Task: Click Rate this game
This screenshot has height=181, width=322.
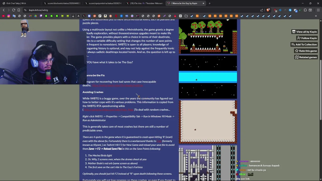Action: pos(306,51)
